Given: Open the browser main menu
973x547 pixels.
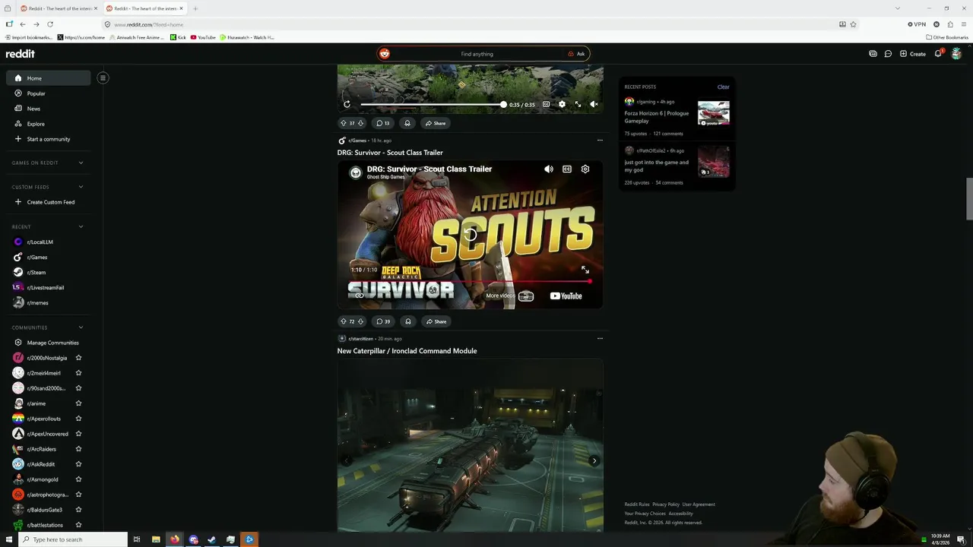Looking at the screenshot, I should 963,24.
